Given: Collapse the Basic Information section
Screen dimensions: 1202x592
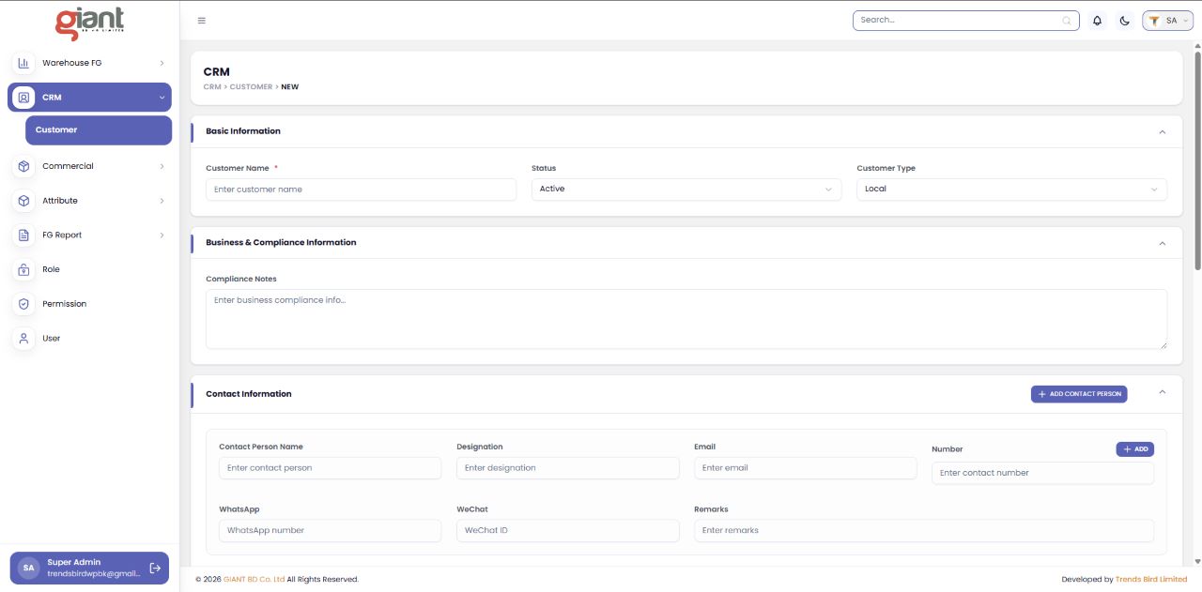Looking at the screenshot, I should [x=1162, y=131].
